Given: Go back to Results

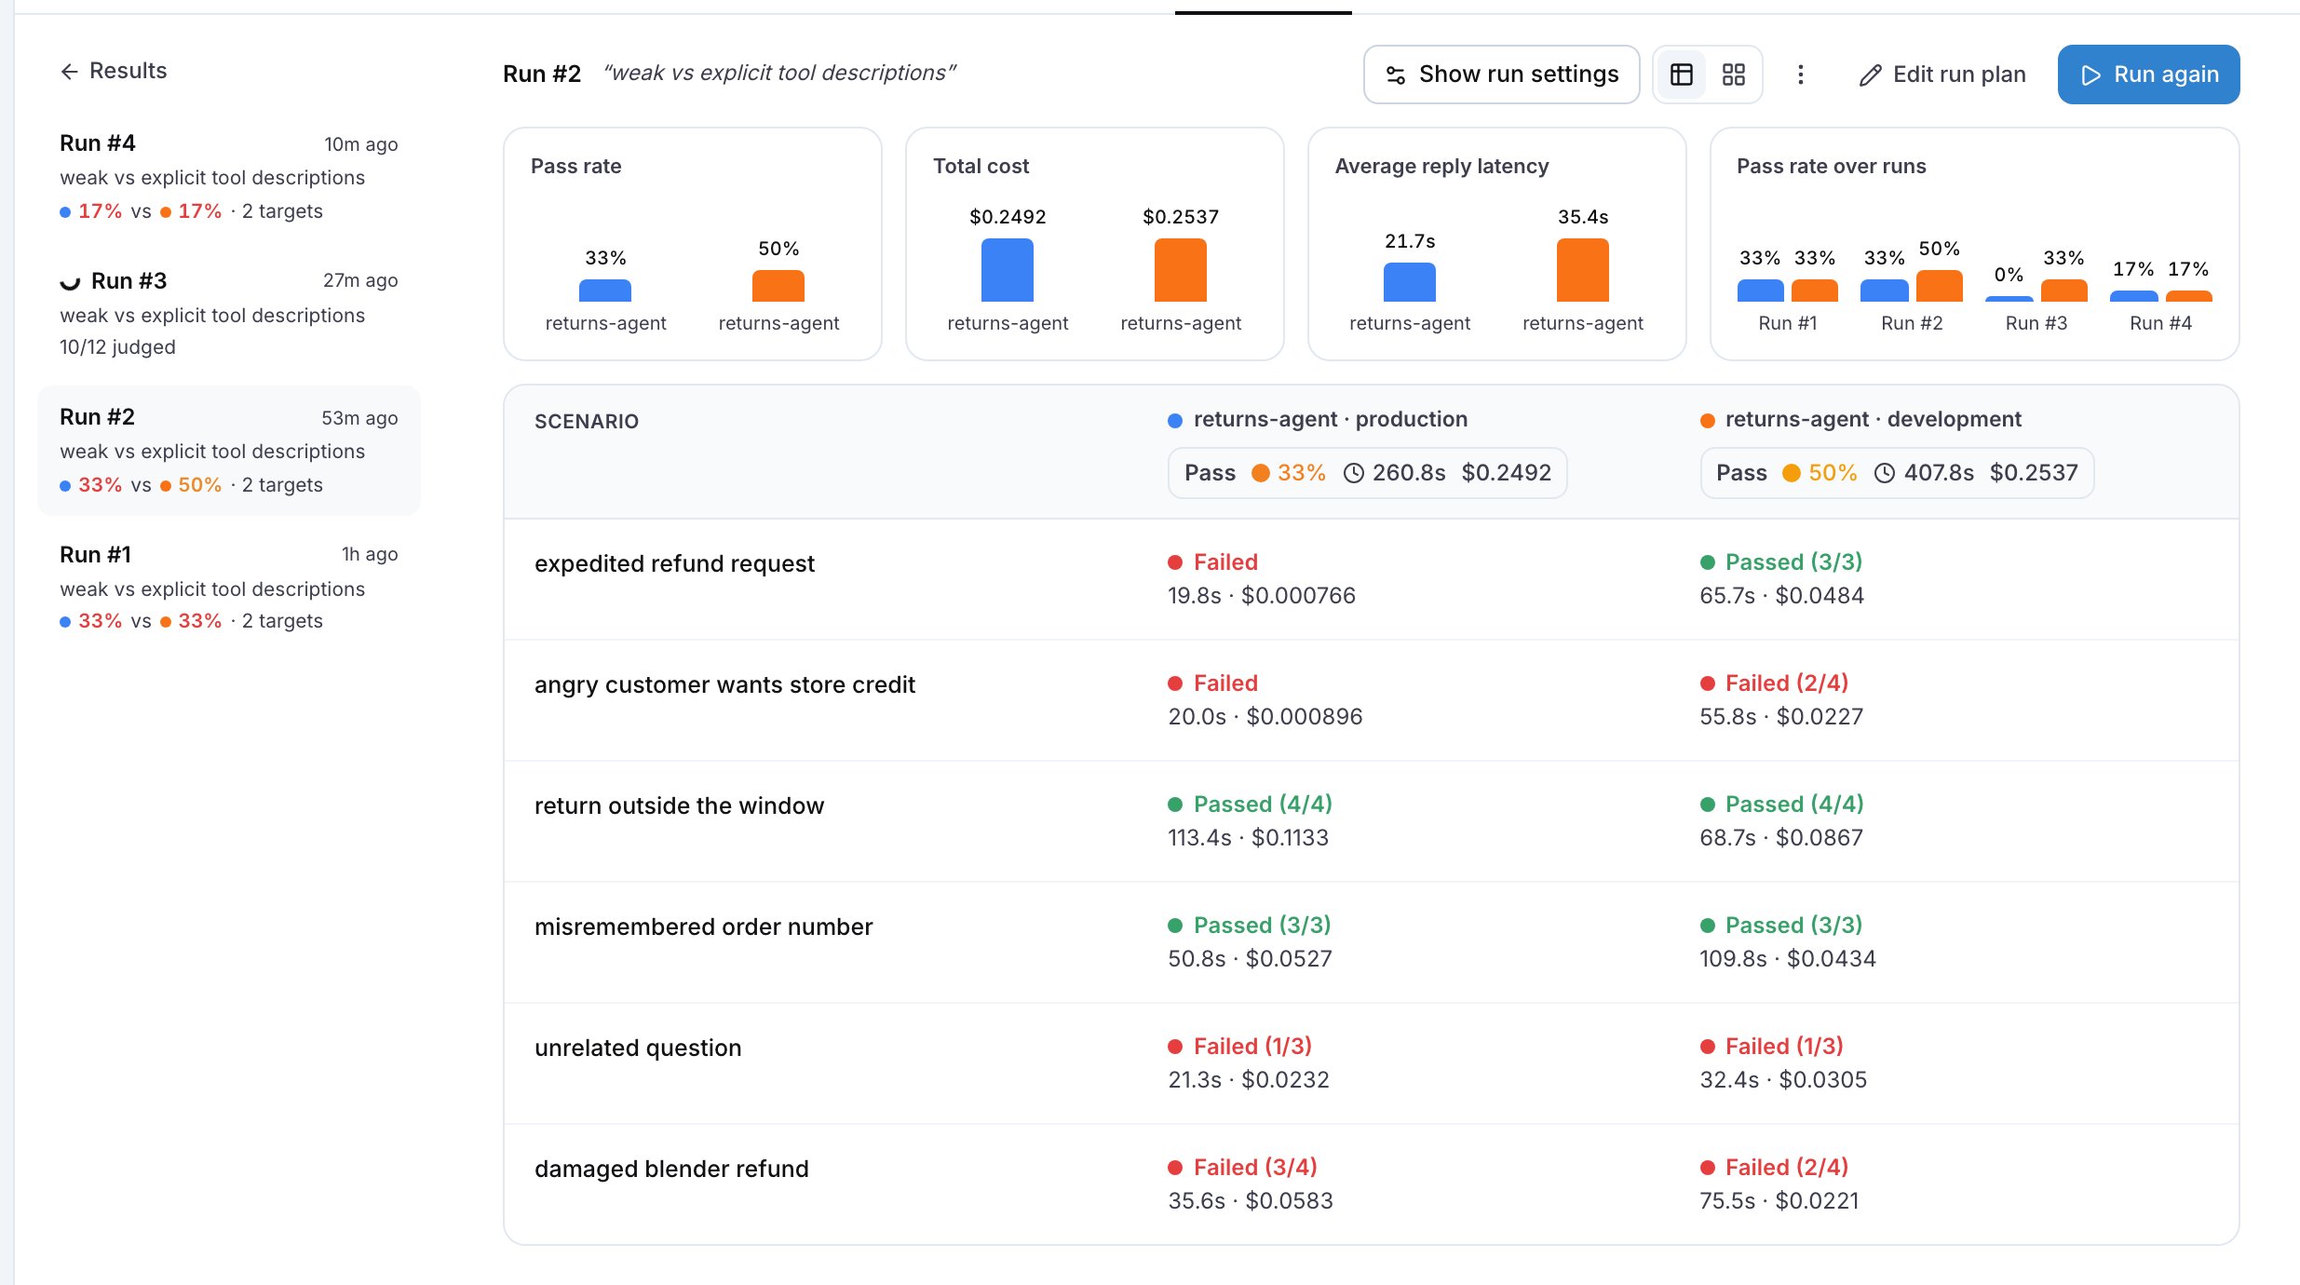Looking at the screenshot, I should (114, 71).
